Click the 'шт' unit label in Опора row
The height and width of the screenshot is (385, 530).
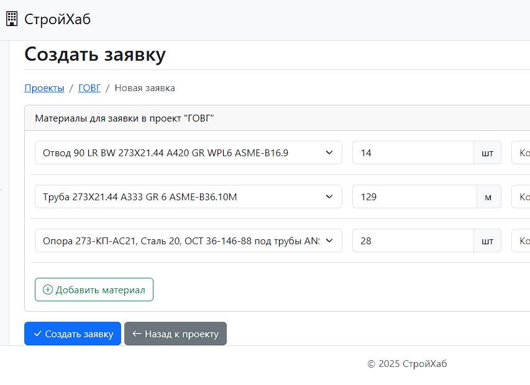point(487,241)
